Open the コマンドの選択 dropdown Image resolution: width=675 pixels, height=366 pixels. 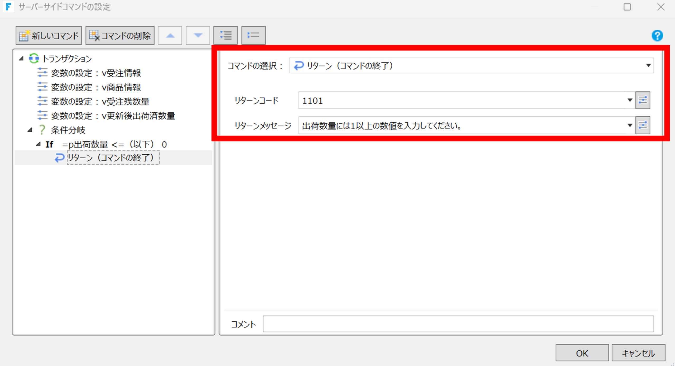[x=471, y=65]
